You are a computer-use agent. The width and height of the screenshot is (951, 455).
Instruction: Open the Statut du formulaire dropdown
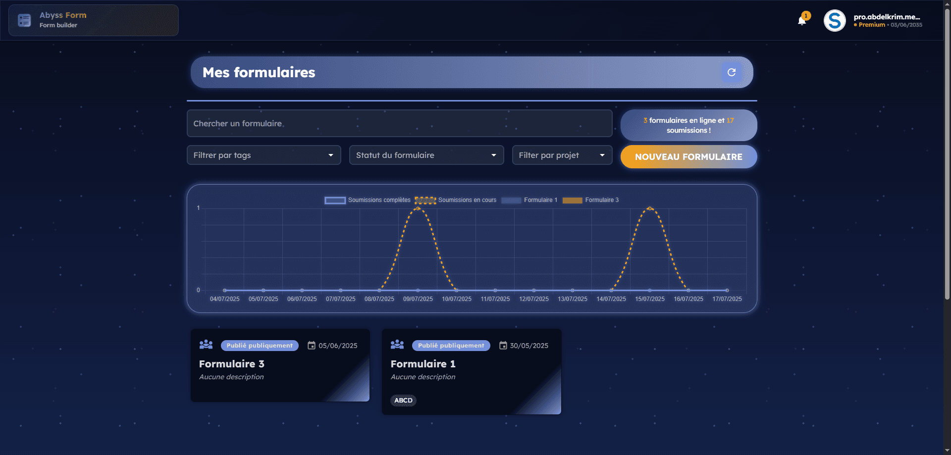(426, 155)
